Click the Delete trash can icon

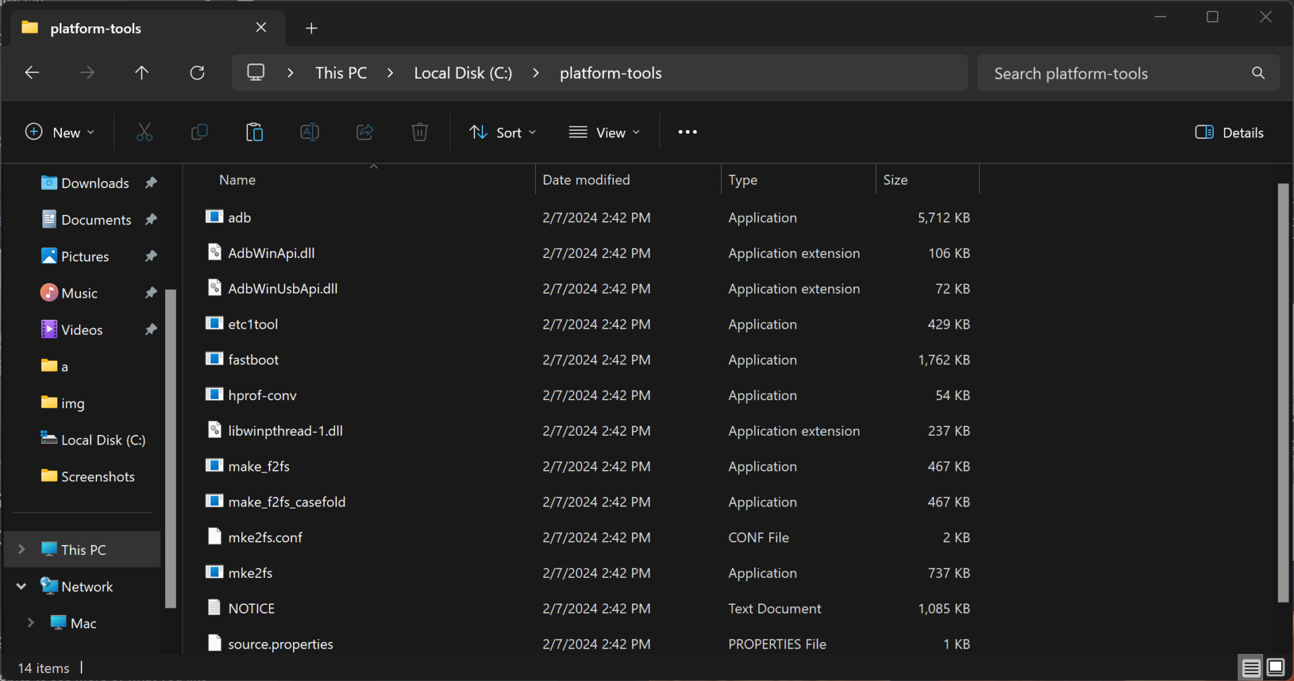click(x=419, y=132)
